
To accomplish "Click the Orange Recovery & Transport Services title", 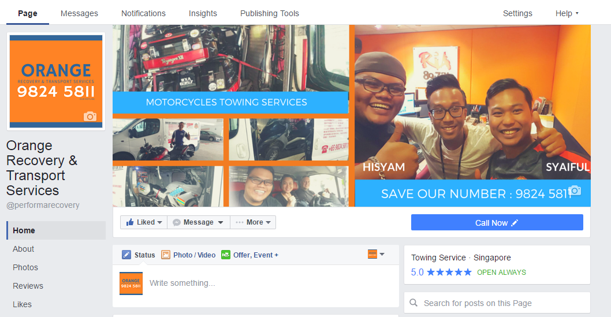I will (42, 168).
